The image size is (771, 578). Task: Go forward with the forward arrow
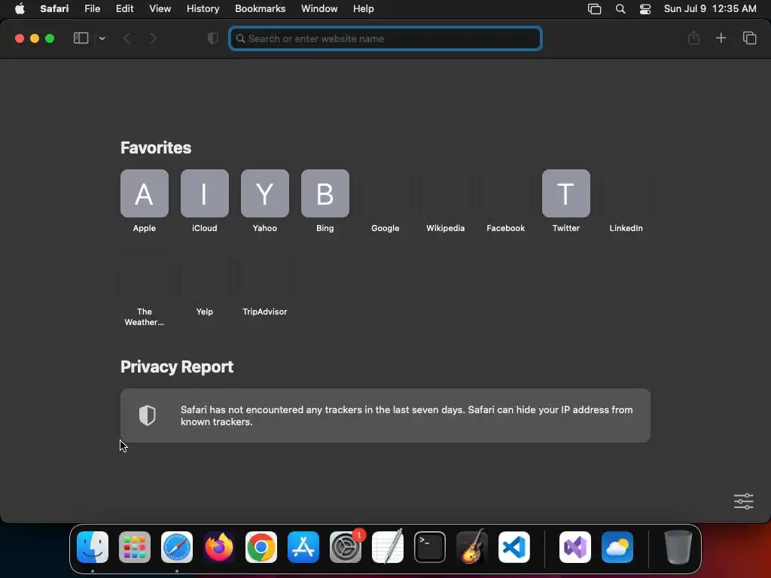coord(154,38)
